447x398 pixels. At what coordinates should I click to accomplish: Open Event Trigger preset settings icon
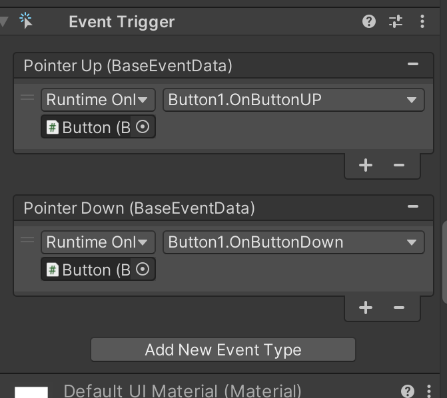pos(396,22)
